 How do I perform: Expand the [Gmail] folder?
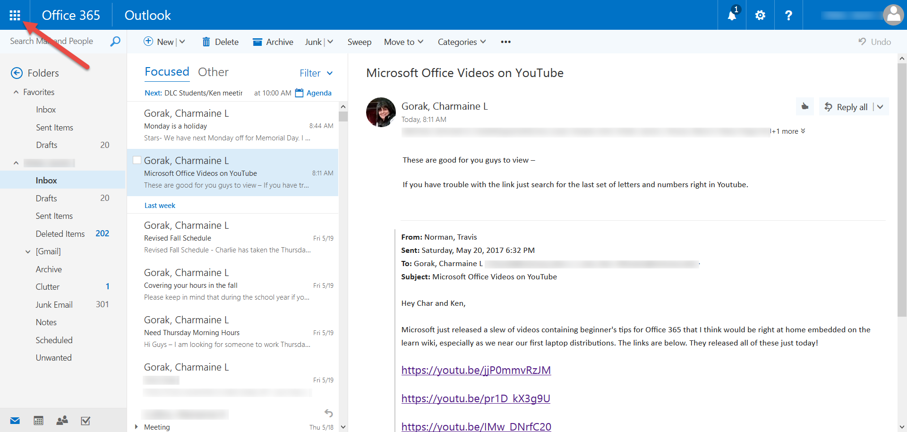28,251
